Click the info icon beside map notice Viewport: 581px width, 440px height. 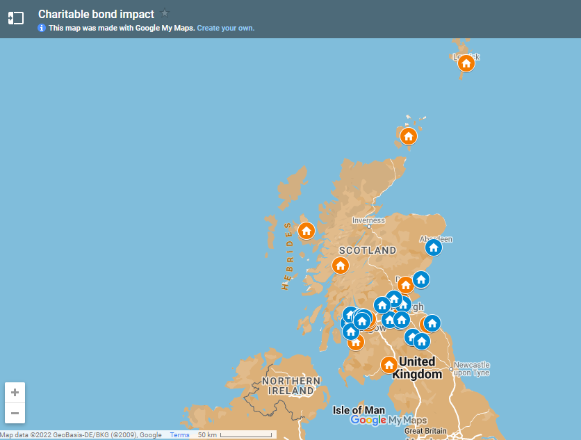[42, 28]
